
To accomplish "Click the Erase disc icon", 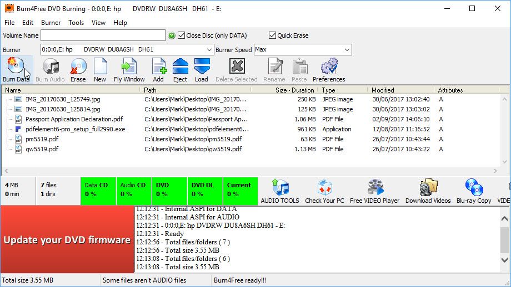I will coord(78,70).
